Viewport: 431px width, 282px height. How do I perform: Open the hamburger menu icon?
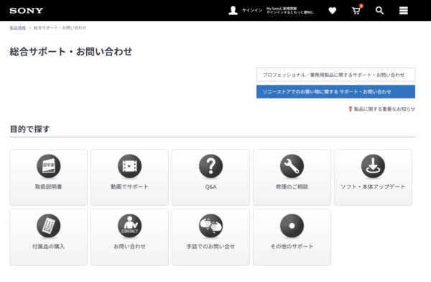point(403,11)
